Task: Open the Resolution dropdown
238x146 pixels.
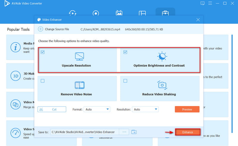Action: coord(145,109)
